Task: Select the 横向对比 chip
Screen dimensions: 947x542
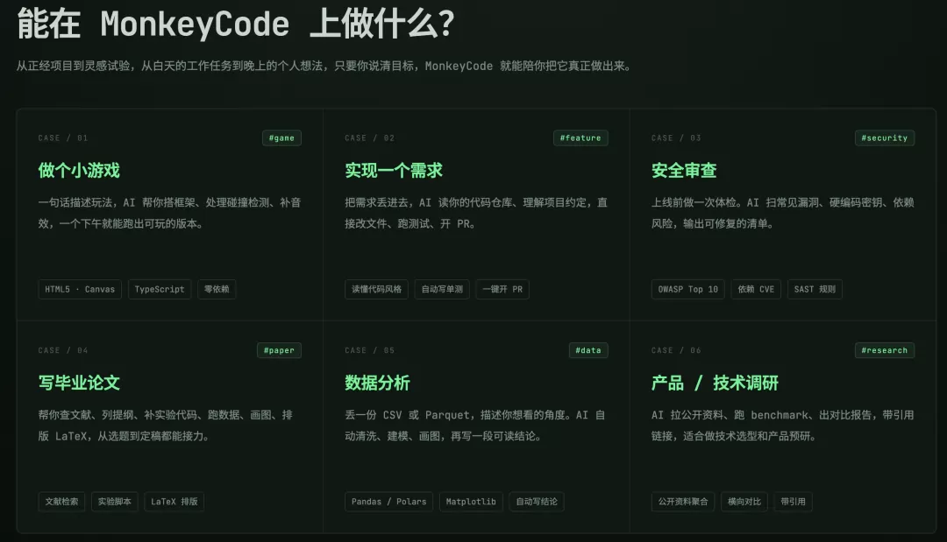Action: [x=744, y=502]
